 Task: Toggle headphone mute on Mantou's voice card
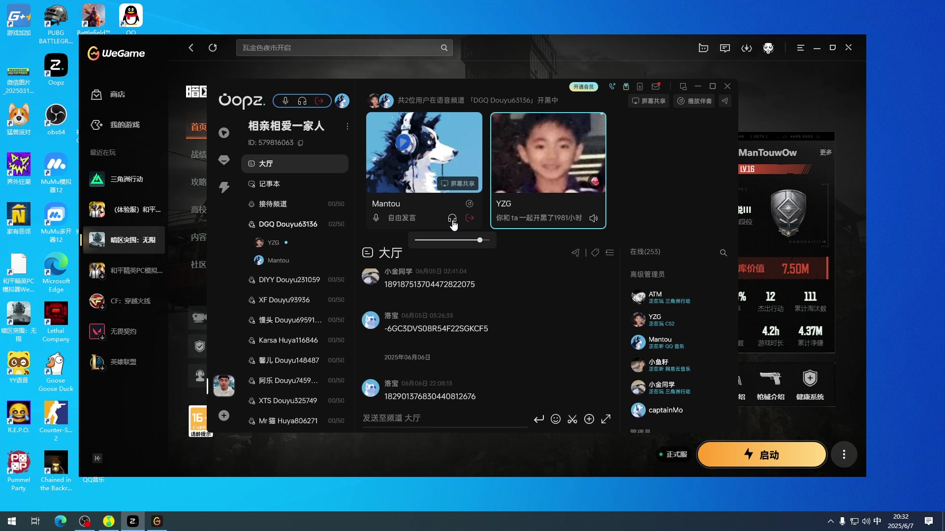click(x=452, y=218)
